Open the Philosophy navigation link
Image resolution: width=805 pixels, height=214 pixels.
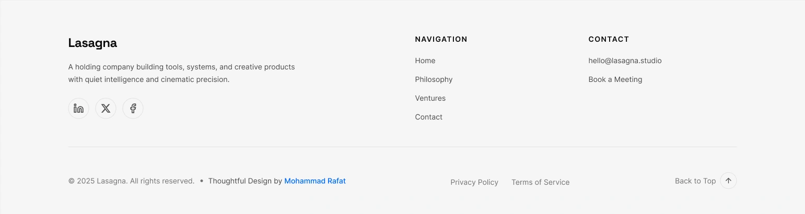click(434, 79)
